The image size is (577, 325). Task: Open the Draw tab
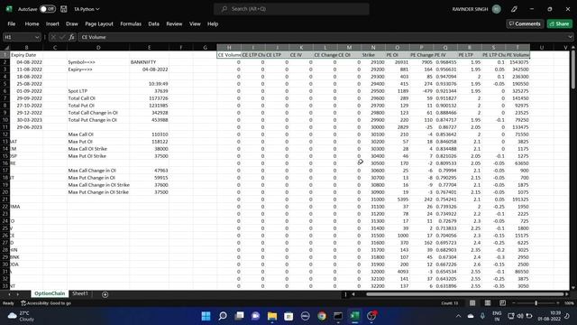tap(72, 23)
